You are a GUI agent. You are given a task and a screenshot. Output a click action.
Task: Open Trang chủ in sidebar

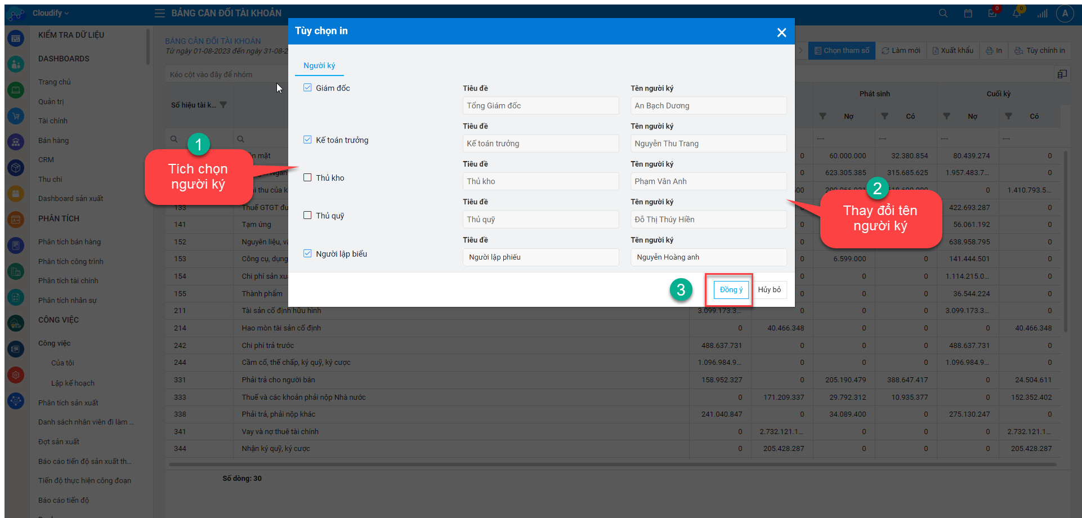pos(55,82)
